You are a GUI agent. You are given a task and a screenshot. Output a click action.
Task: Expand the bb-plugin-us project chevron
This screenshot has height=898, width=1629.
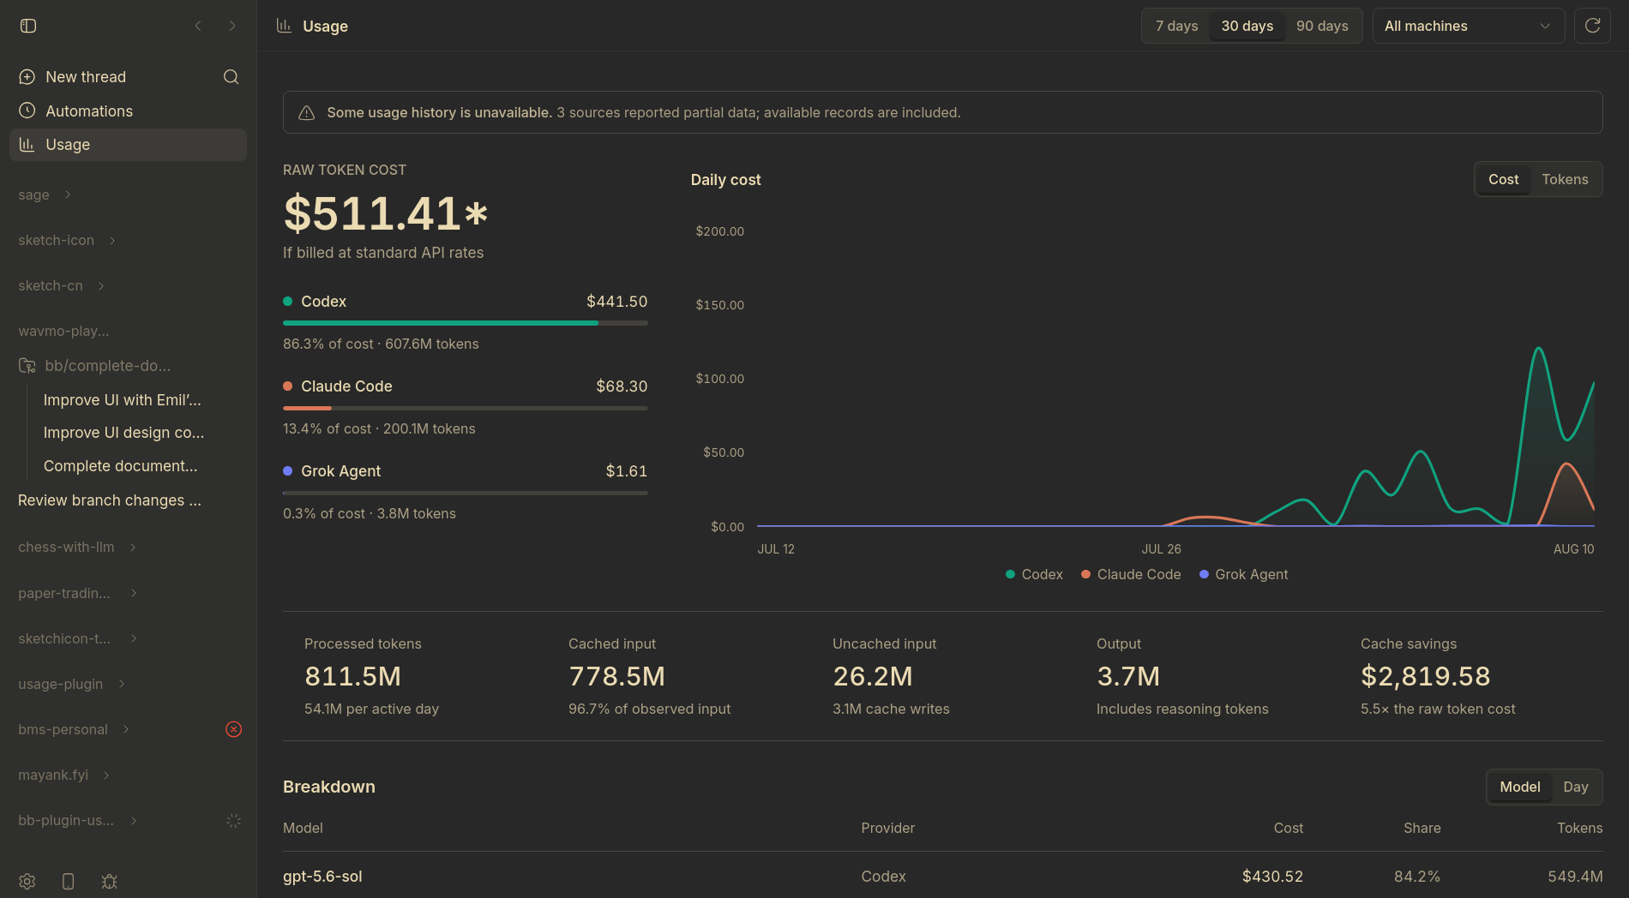134,820
